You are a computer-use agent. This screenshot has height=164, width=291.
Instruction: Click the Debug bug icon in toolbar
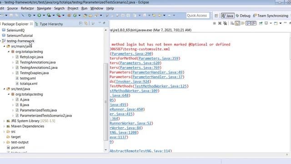(x=30, y=15)
